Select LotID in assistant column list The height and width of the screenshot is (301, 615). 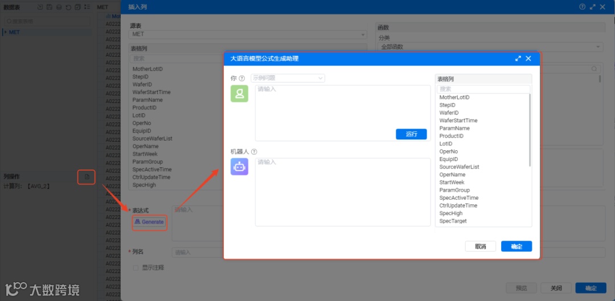click(x=445, y=144)
